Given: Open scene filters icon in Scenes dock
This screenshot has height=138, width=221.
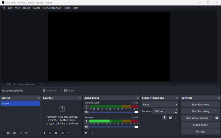Looking at the screenshot, I should pos(15,133).
